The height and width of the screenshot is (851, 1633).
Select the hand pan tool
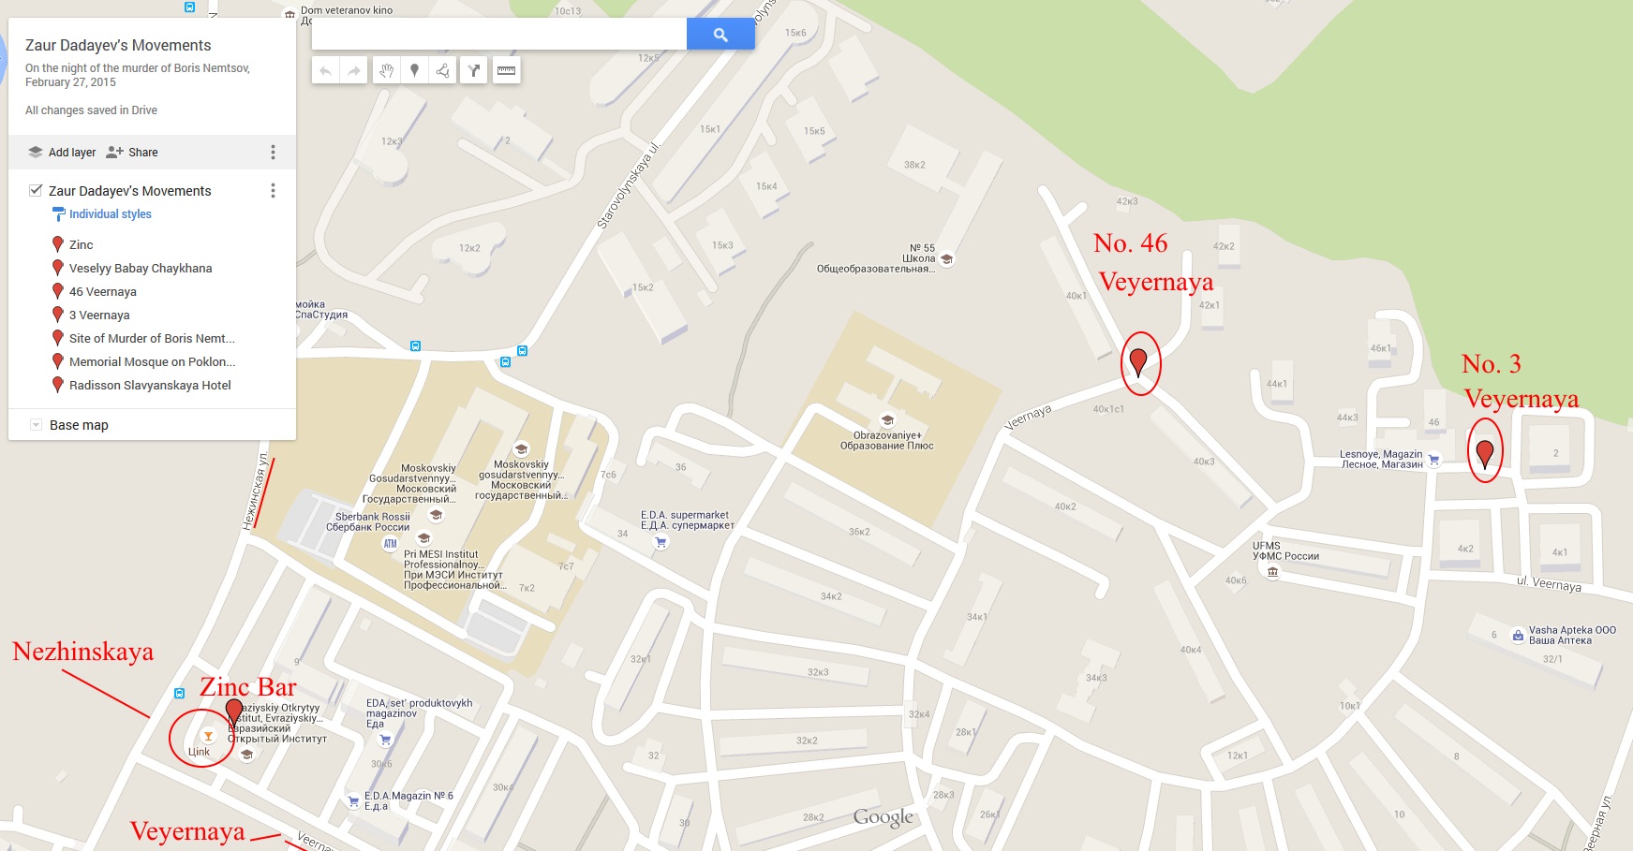[386, 70]
